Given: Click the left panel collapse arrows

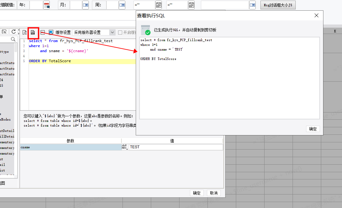Looking at the screenshot, I should point(19,32).
